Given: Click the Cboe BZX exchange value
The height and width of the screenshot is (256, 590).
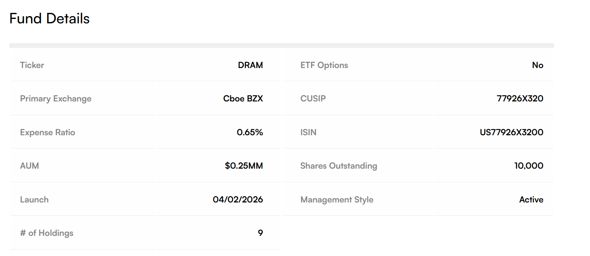Looking at the screenshot, I should point(243,99).
